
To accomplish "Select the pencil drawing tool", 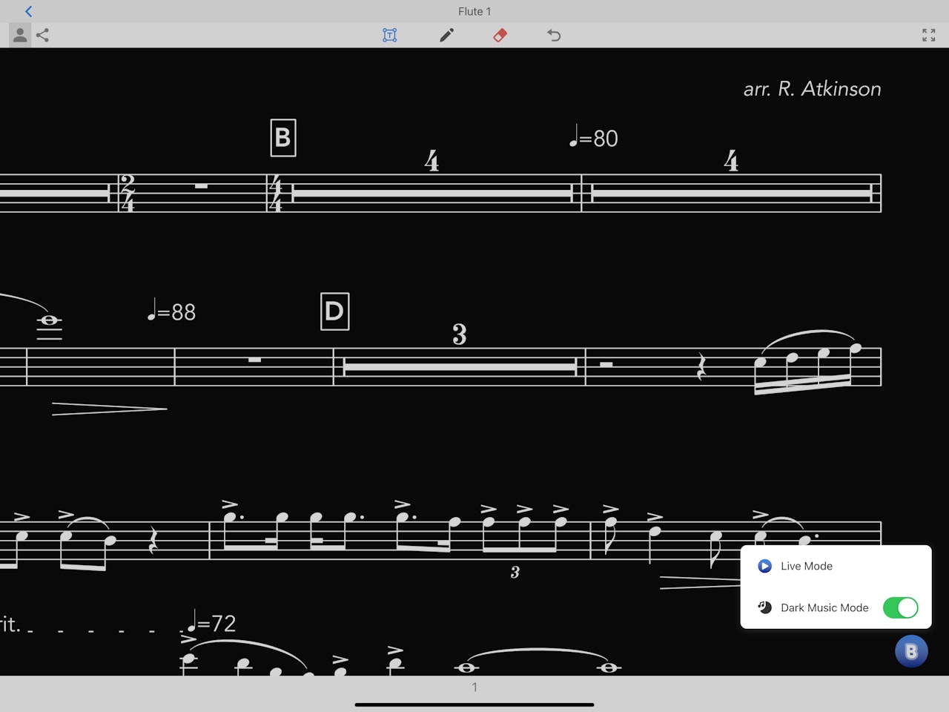I will [x=446, y=35].
